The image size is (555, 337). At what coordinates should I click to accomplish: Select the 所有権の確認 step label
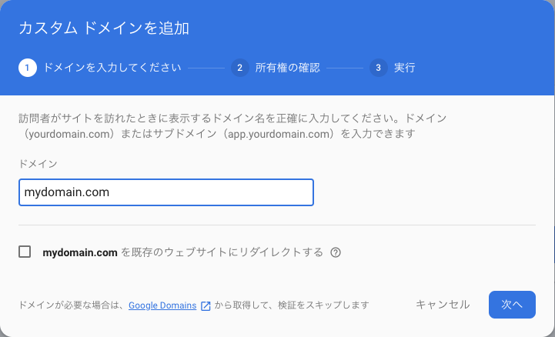click(x=287, y=68)
